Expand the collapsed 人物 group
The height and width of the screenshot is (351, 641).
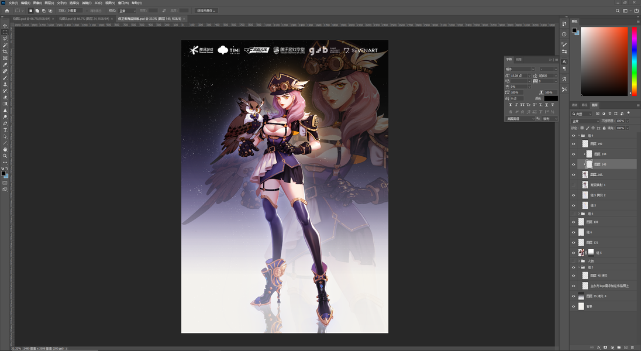click(x=578, y=261)
